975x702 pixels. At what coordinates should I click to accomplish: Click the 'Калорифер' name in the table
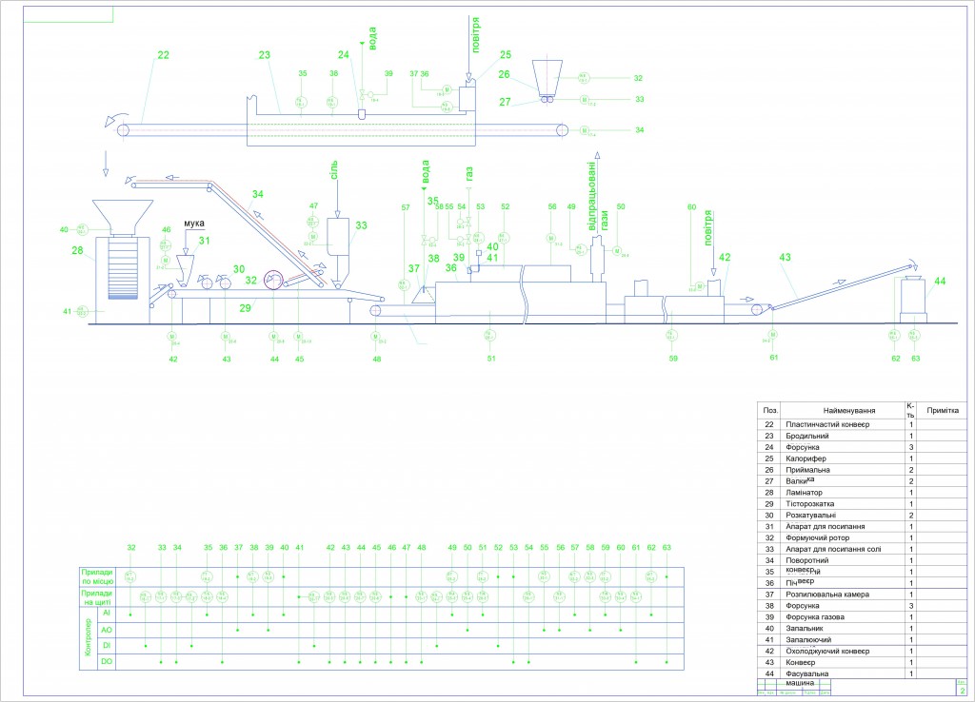(x=806, y=458)
